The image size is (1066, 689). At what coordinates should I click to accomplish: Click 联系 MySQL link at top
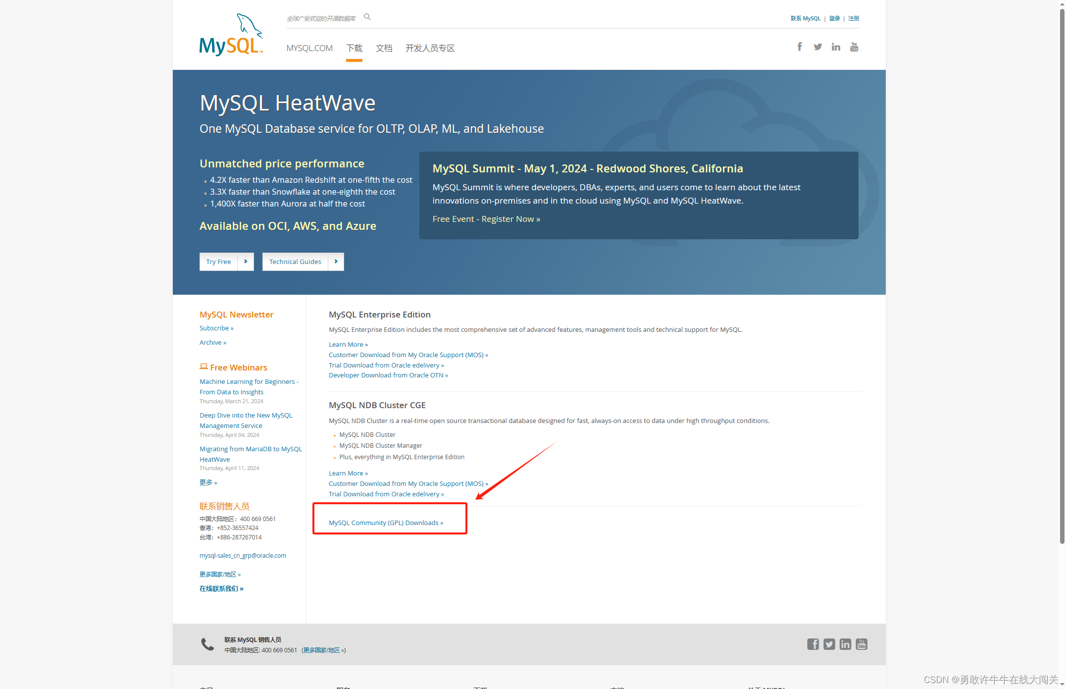(806, 18)
